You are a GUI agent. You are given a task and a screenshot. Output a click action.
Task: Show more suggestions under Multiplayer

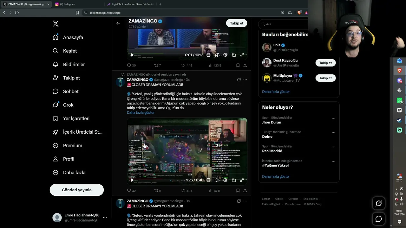(276, 92)
